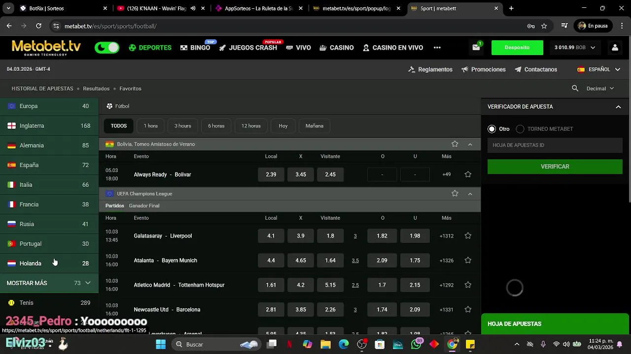This screenshot has height=354, width=631.
Task: Toggle the light/dark theme switch
Action: pos(107,48)
